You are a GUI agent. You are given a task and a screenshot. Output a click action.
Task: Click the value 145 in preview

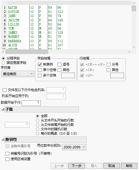(60, 20)
